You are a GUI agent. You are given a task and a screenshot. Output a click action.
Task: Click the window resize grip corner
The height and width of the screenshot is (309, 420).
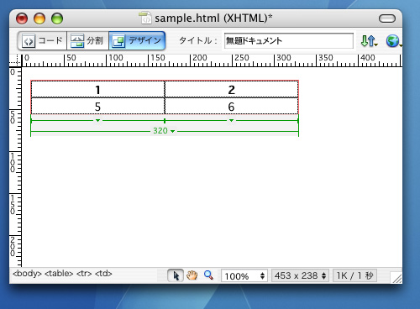click(x=396, y=278)
